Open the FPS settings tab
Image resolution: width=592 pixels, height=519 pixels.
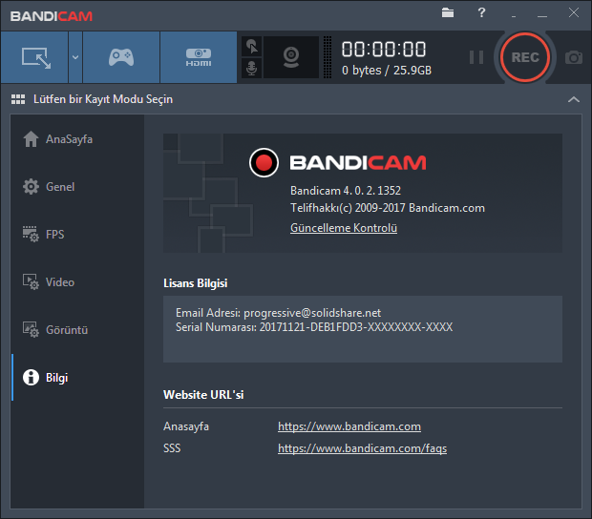[x=77, y=235]
